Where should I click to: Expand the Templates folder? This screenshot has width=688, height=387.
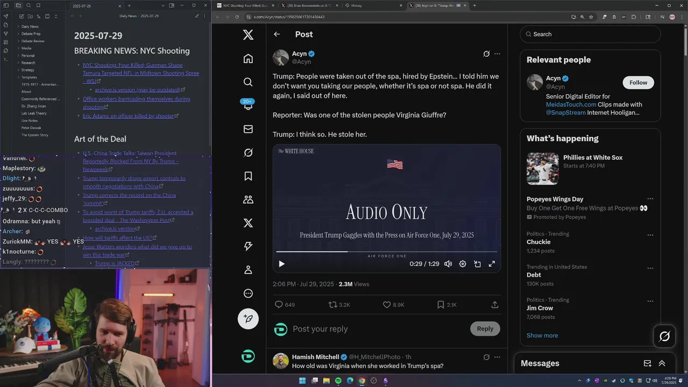pos(18,77)
